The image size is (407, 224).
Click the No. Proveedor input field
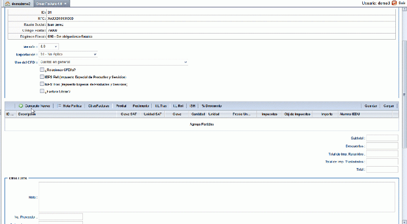(61, 217)
